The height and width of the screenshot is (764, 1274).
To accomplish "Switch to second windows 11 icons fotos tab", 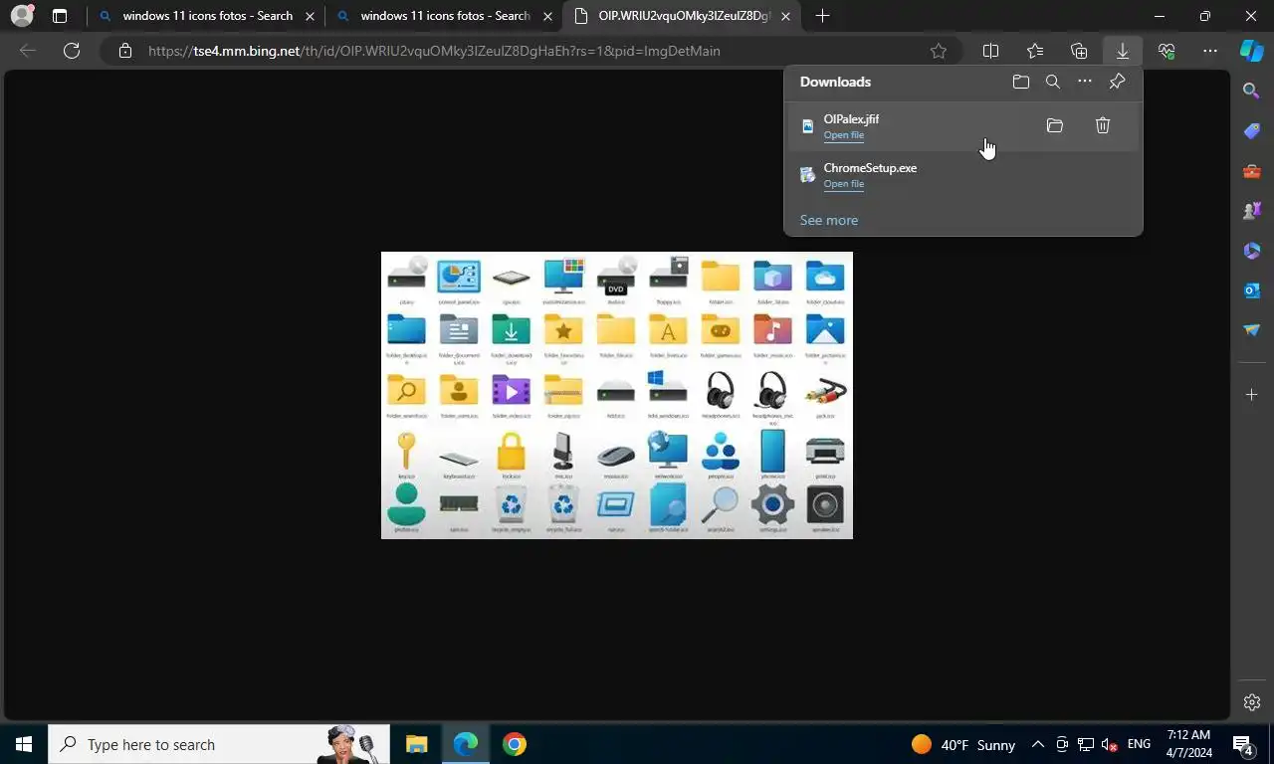I will [445, 16].
